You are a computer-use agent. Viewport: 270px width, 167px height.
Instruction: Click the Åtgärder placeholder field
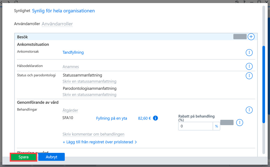tap(70, 110)
